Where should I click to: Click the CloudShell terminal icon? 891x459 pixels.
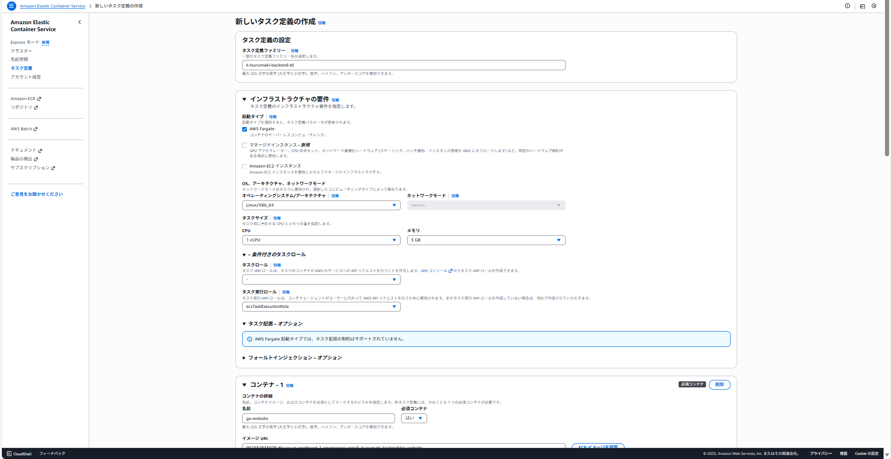pyautogui.click(x=9, y=453)
